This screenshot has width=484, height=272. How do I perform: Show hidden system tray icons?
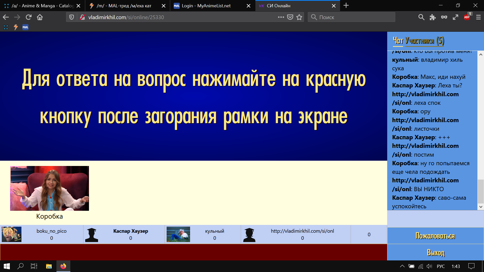(402, 266)
